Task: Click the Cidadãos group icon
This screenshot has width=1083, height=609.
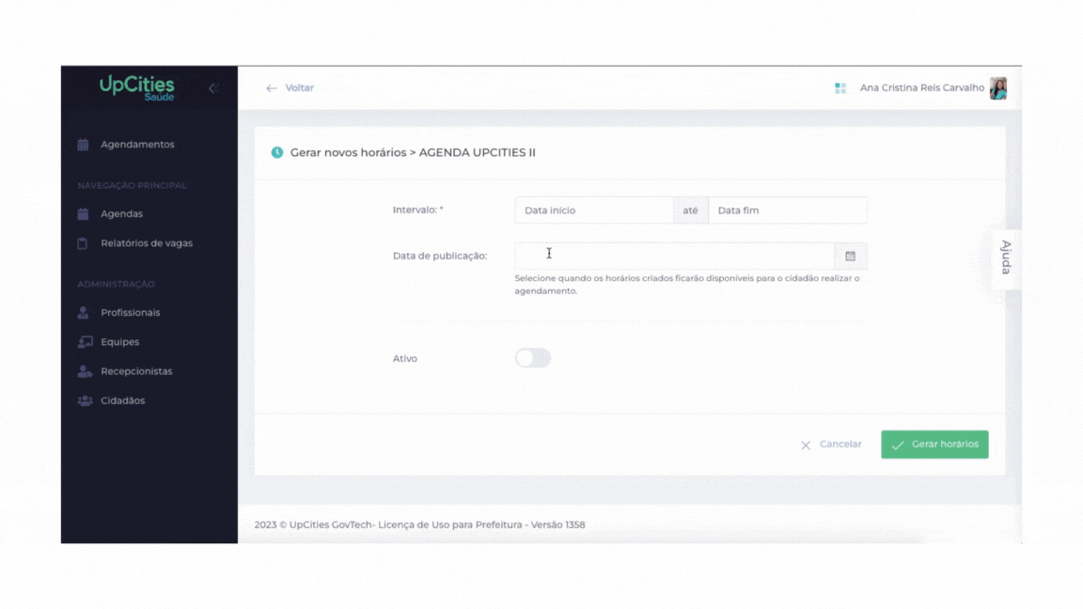Action: click(85, 400)
